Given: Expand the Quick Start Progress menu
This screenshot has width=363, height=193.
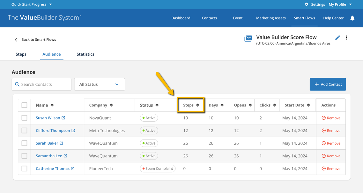Looking at the screenshot, I should coord(29,4).
